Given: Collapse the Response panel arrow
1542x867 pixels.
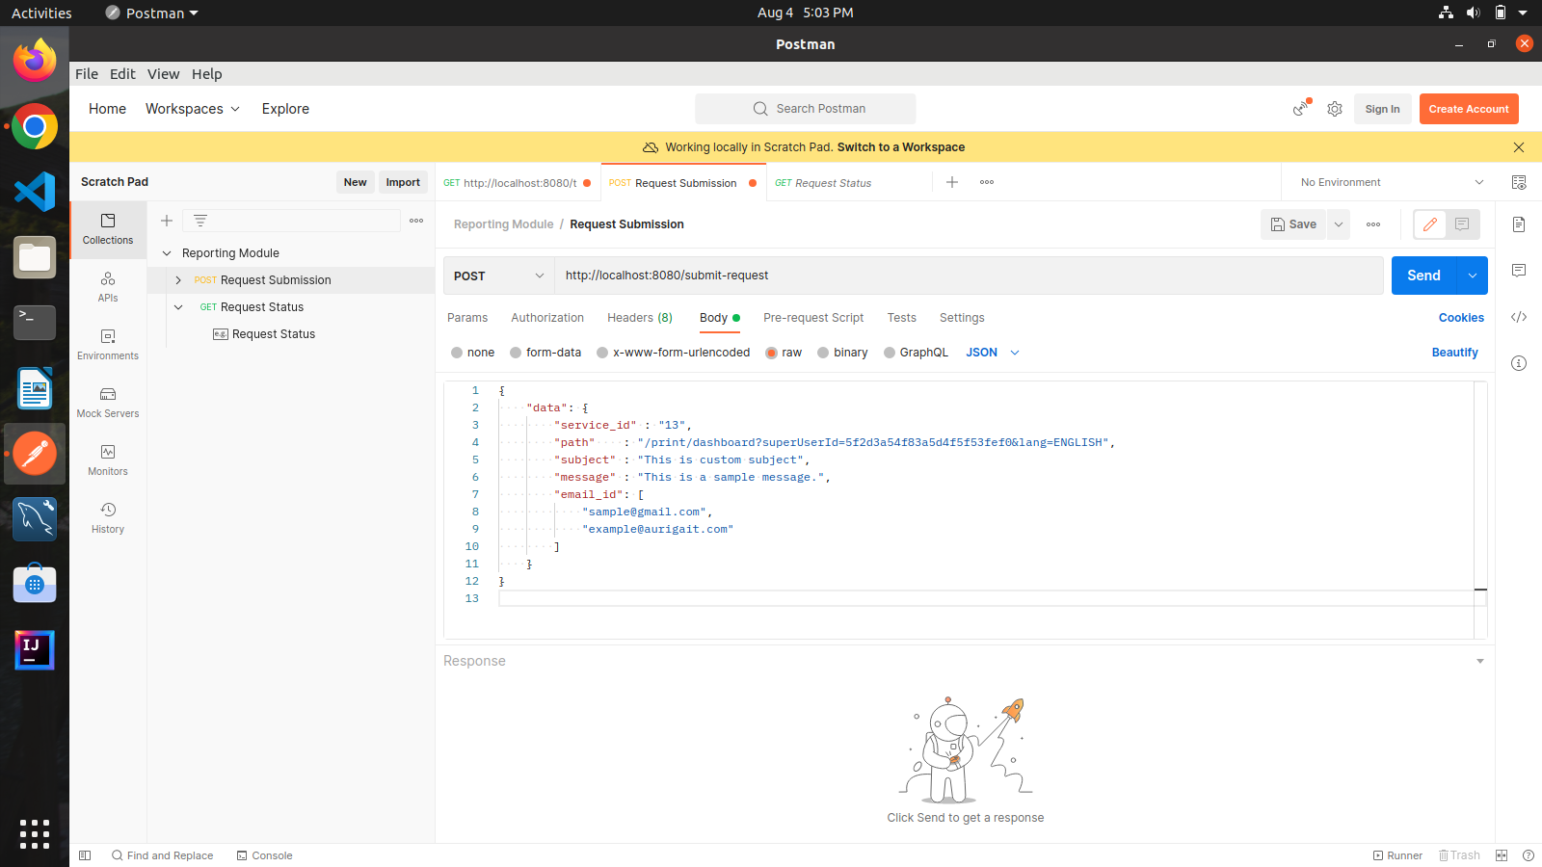Looking at the screenshot, I should pyautogui.click(x=1480, y=661).
